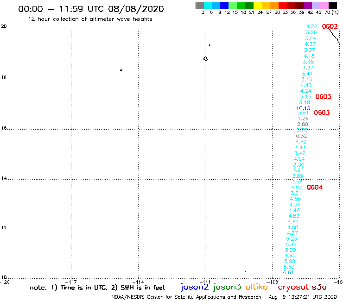Click the 70 (ft) scale label
The height and width of the screenshot is (301, 343).
[x=331, y=12]
